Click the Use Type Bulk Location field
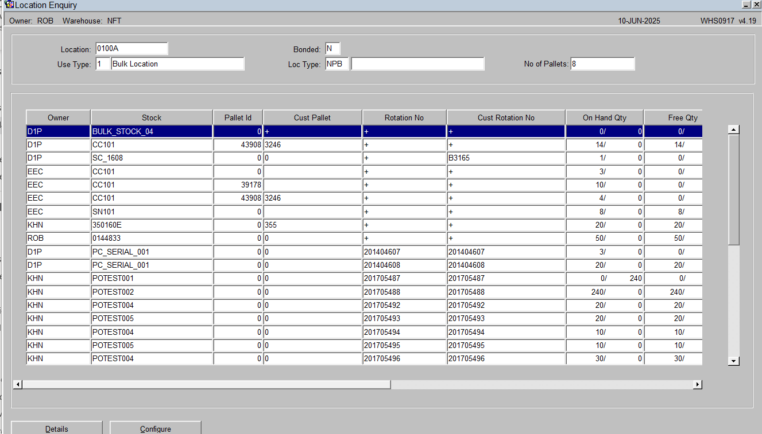The height and width of the screenshot is (434, 762). click(x=177, y=64)
